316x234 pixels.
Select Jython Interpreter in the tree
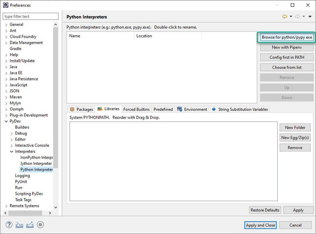coord(36,163)
